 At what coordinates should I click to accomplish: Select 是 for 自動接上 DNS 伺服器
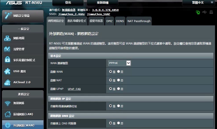coord(110,123)
